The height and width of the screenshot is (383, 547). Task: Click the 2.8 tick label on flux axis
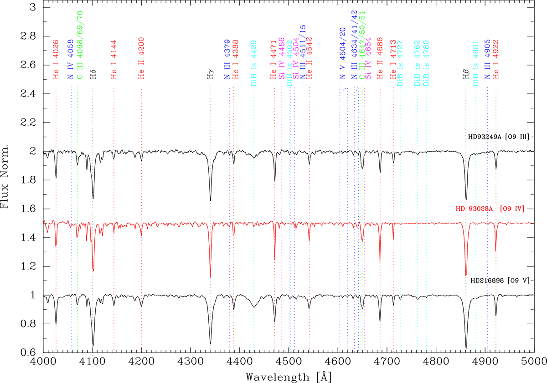(x=26, y=36)
